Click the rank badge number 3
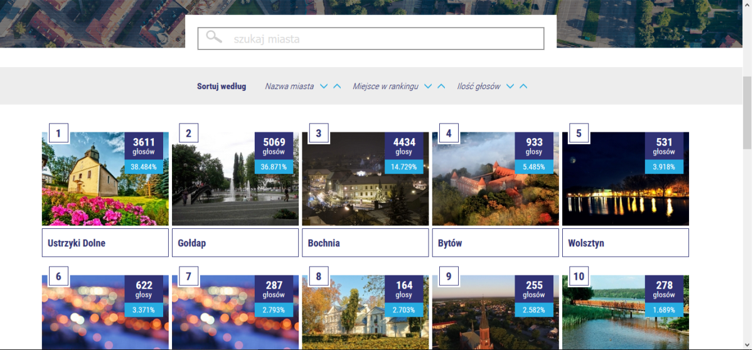The image size is (753, 350). 318,133
